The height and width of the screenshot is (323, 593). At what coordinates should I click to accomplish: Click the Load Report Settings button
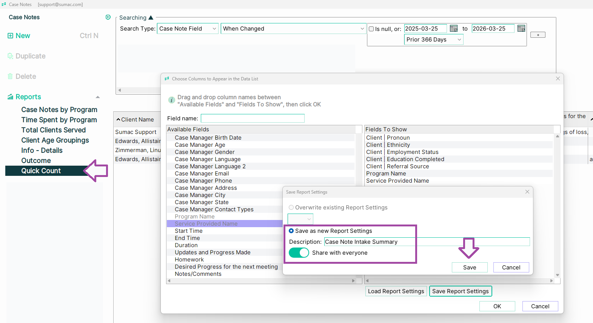(396, 291)
